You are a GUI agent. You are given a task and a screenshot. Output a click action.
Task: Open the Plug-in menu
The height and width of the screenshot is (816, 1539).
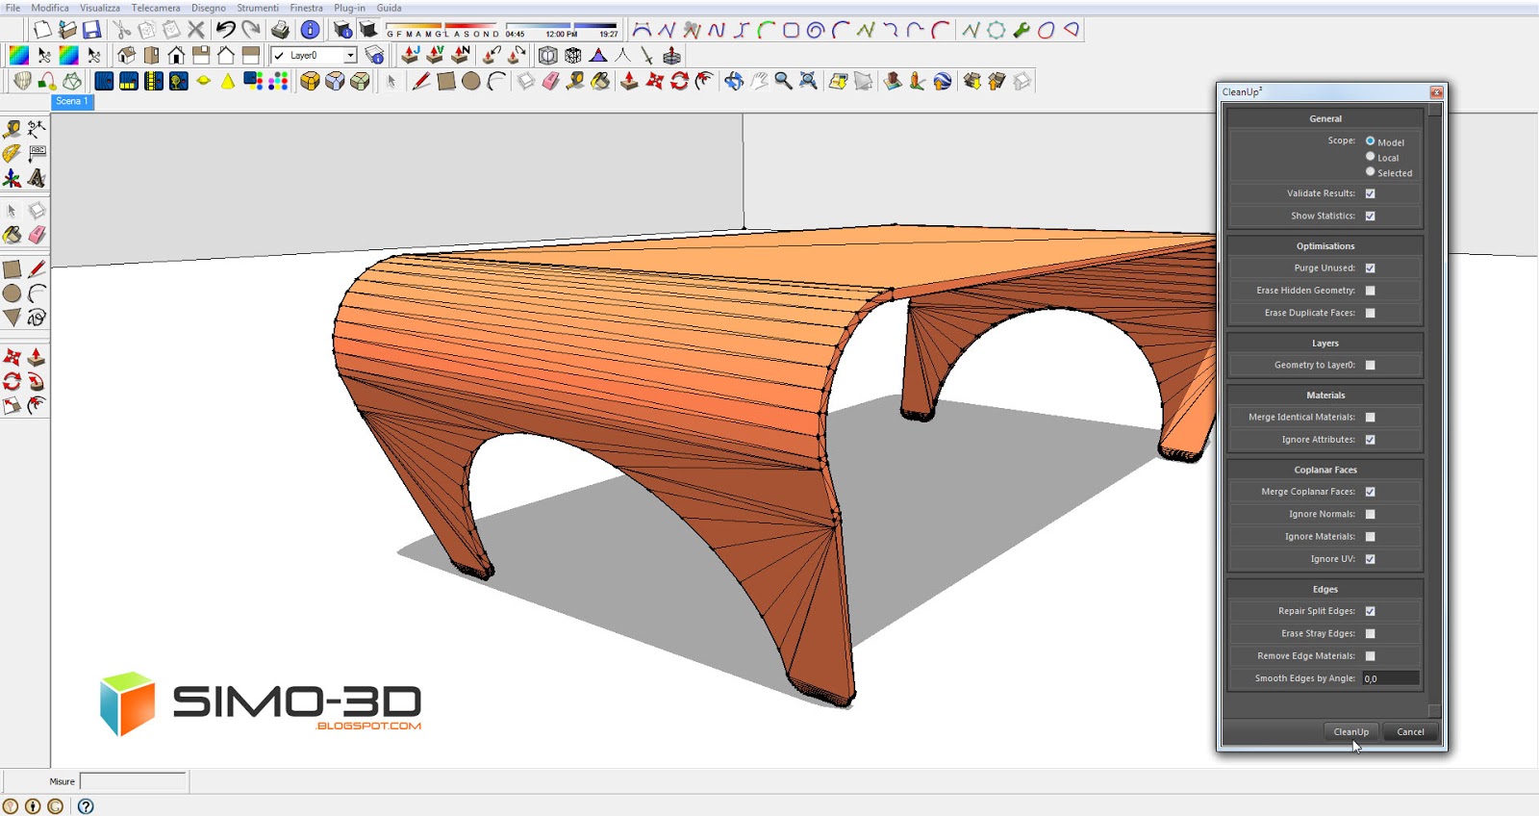[x=349, y=8]
